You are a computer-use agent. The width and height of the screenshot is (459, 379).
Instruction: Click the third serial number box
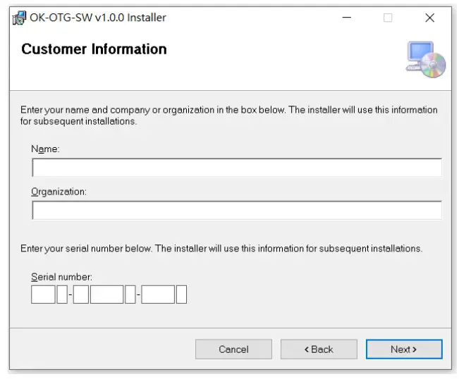(x=81, y=294)
